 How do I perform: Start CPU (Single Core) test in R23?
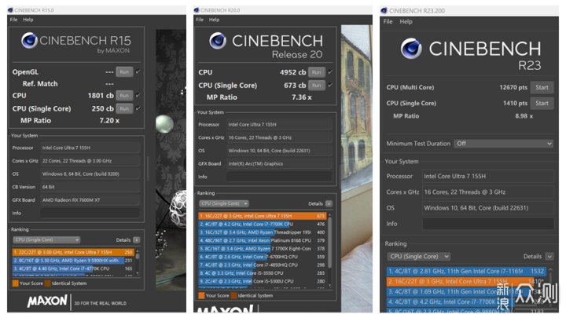(542, 103)
